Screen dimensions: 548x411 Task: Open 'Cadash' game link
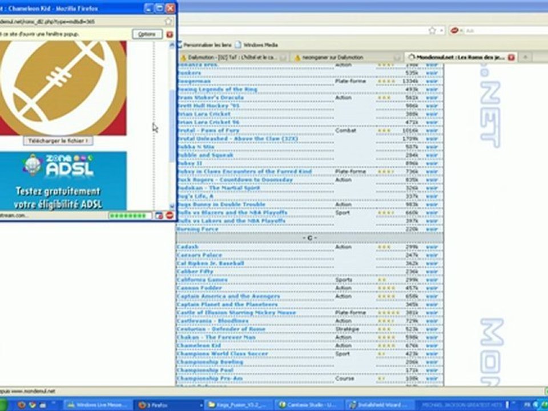pyautogui.click(x=188, y=247)
